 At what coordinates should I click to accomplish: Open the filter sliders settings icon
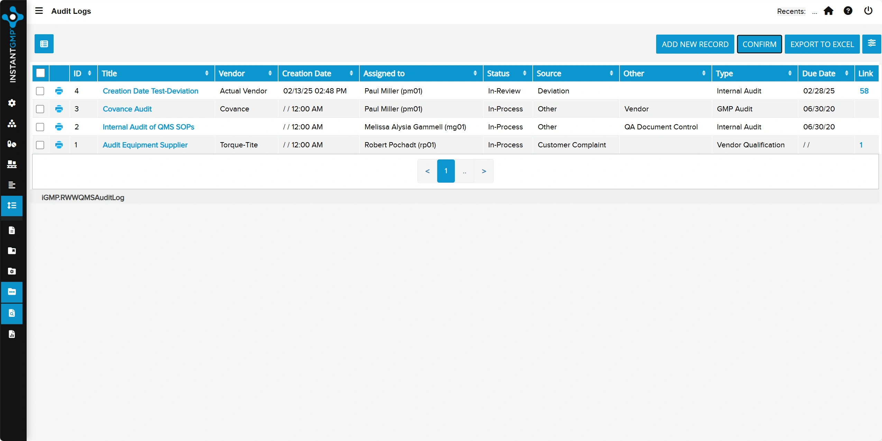click(871, 44)
